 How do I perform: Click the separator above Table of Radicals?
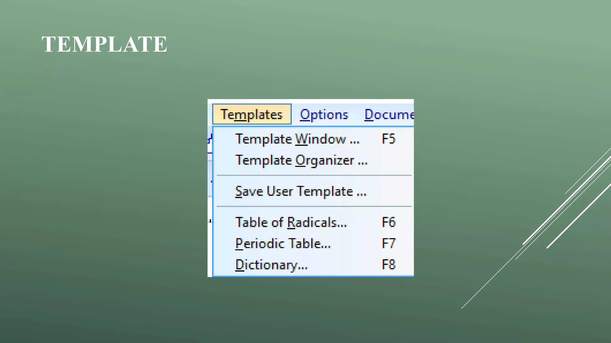(314, 206)
